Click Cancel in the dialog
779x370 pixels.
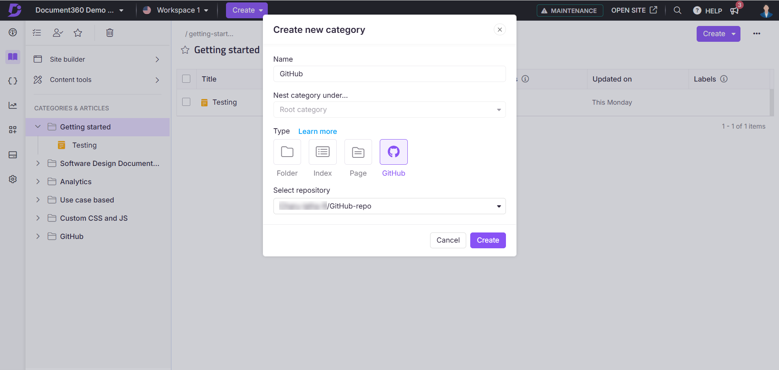pos(448,240)
